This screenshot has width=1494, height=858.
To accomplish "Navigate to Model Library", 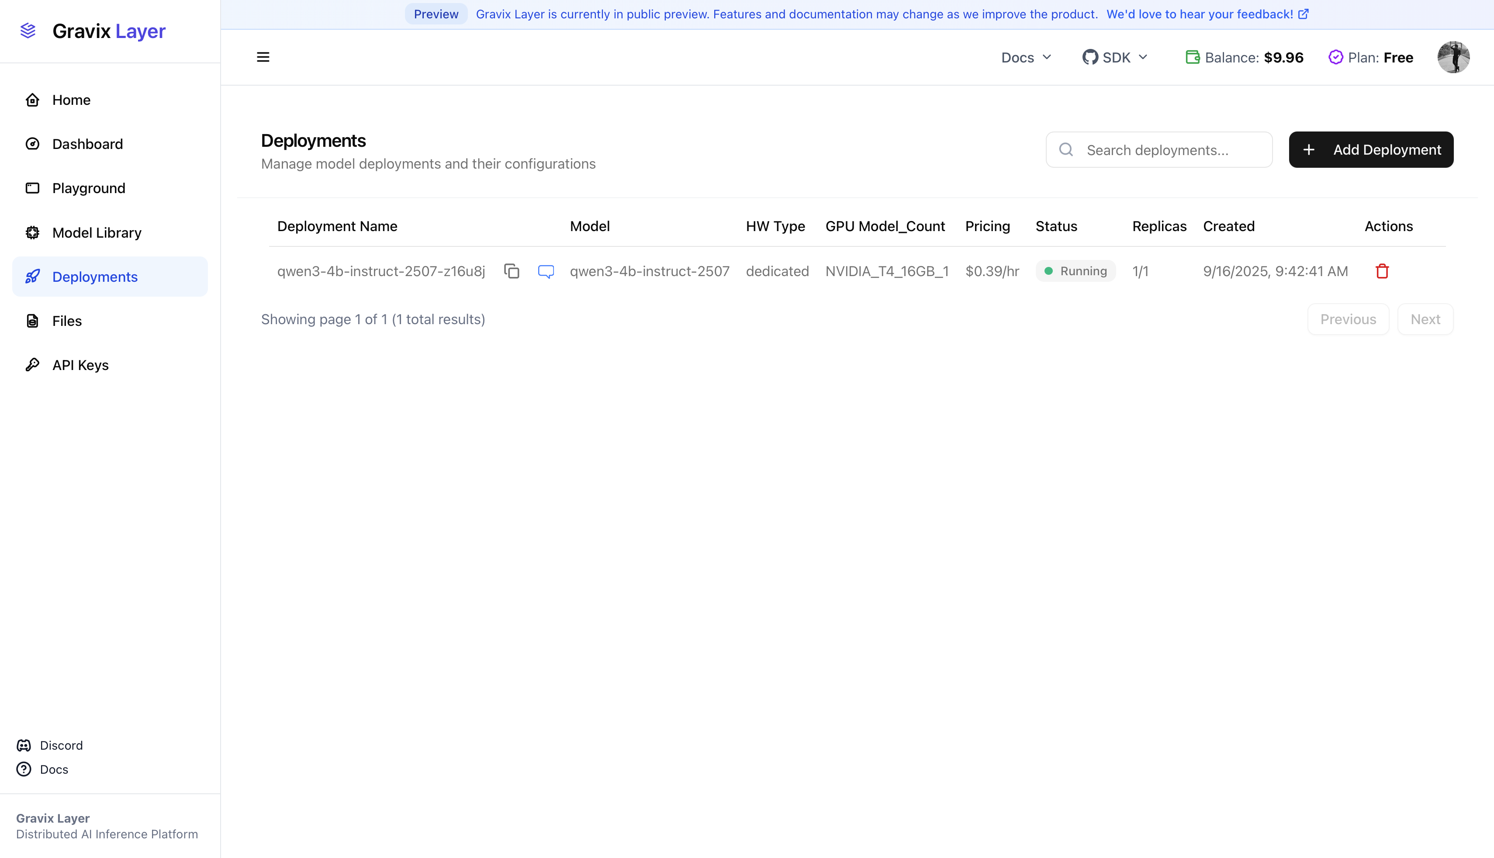I will coord(97,232).
